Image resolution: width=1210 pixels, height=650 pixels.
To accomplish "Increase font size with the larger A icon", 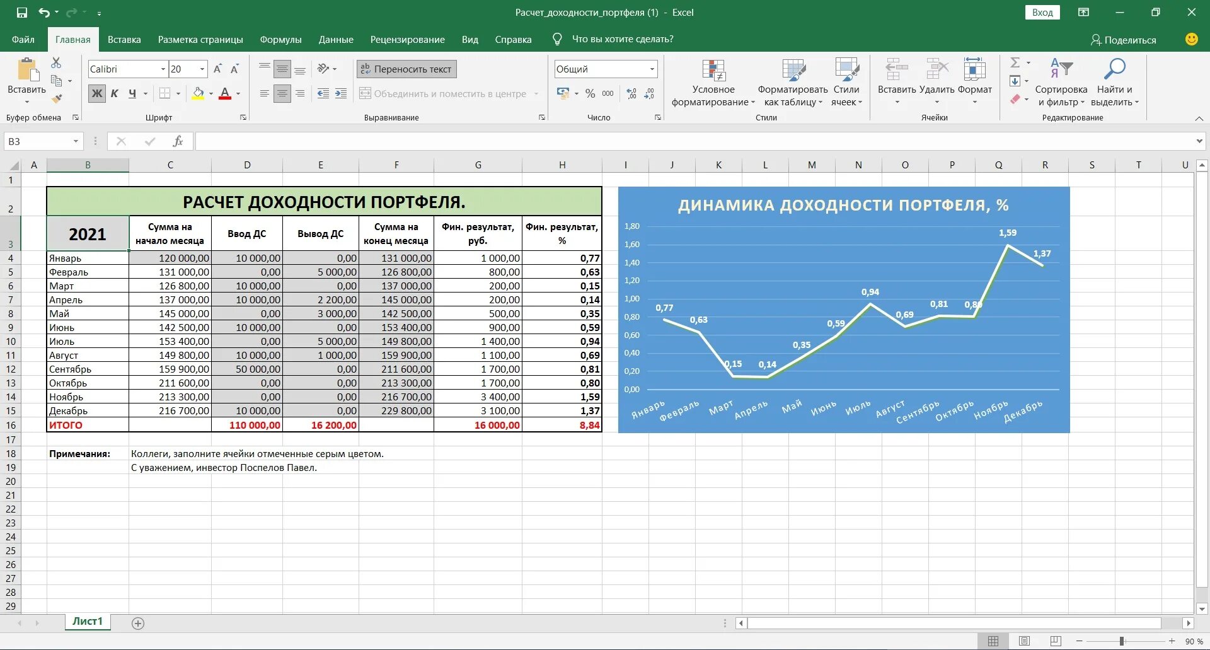I will [x=217, y=69].
